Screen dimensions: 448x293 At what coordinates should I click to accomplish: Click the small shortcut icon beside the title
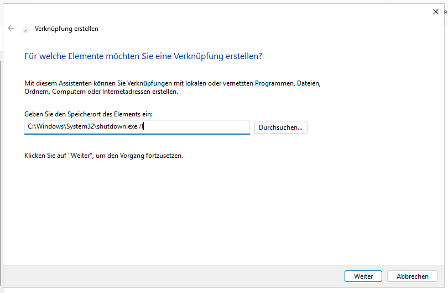pyautogui.click(x=25, y=30)
